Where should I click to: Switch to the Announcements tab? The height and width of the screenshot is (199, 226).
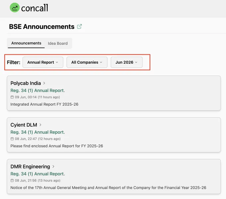click(x=26, y=43)
